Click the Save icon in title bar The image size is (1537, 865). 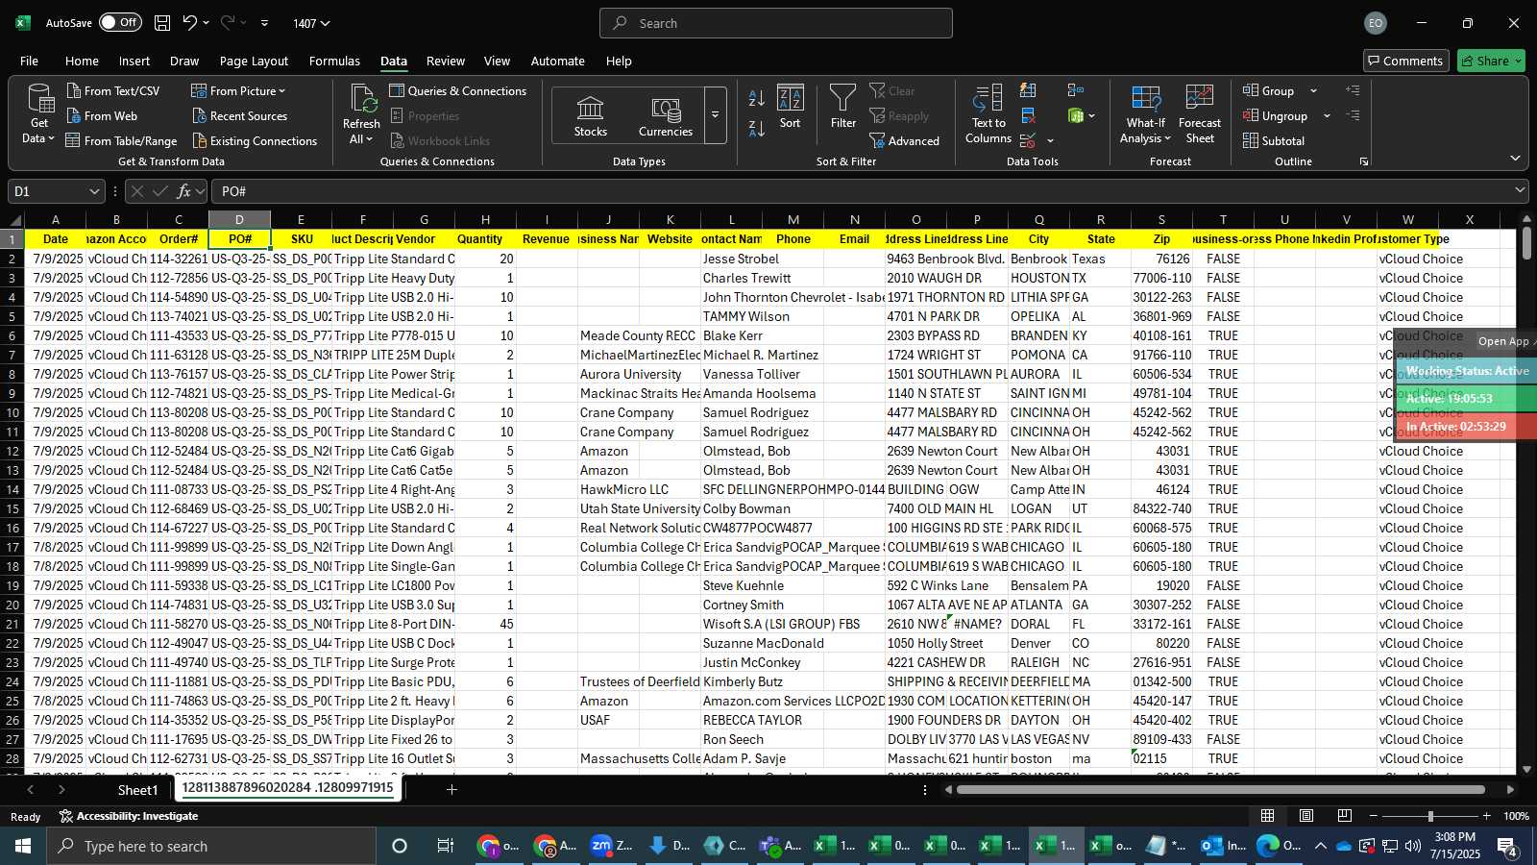pyautogui.click(x=162, y=23)
